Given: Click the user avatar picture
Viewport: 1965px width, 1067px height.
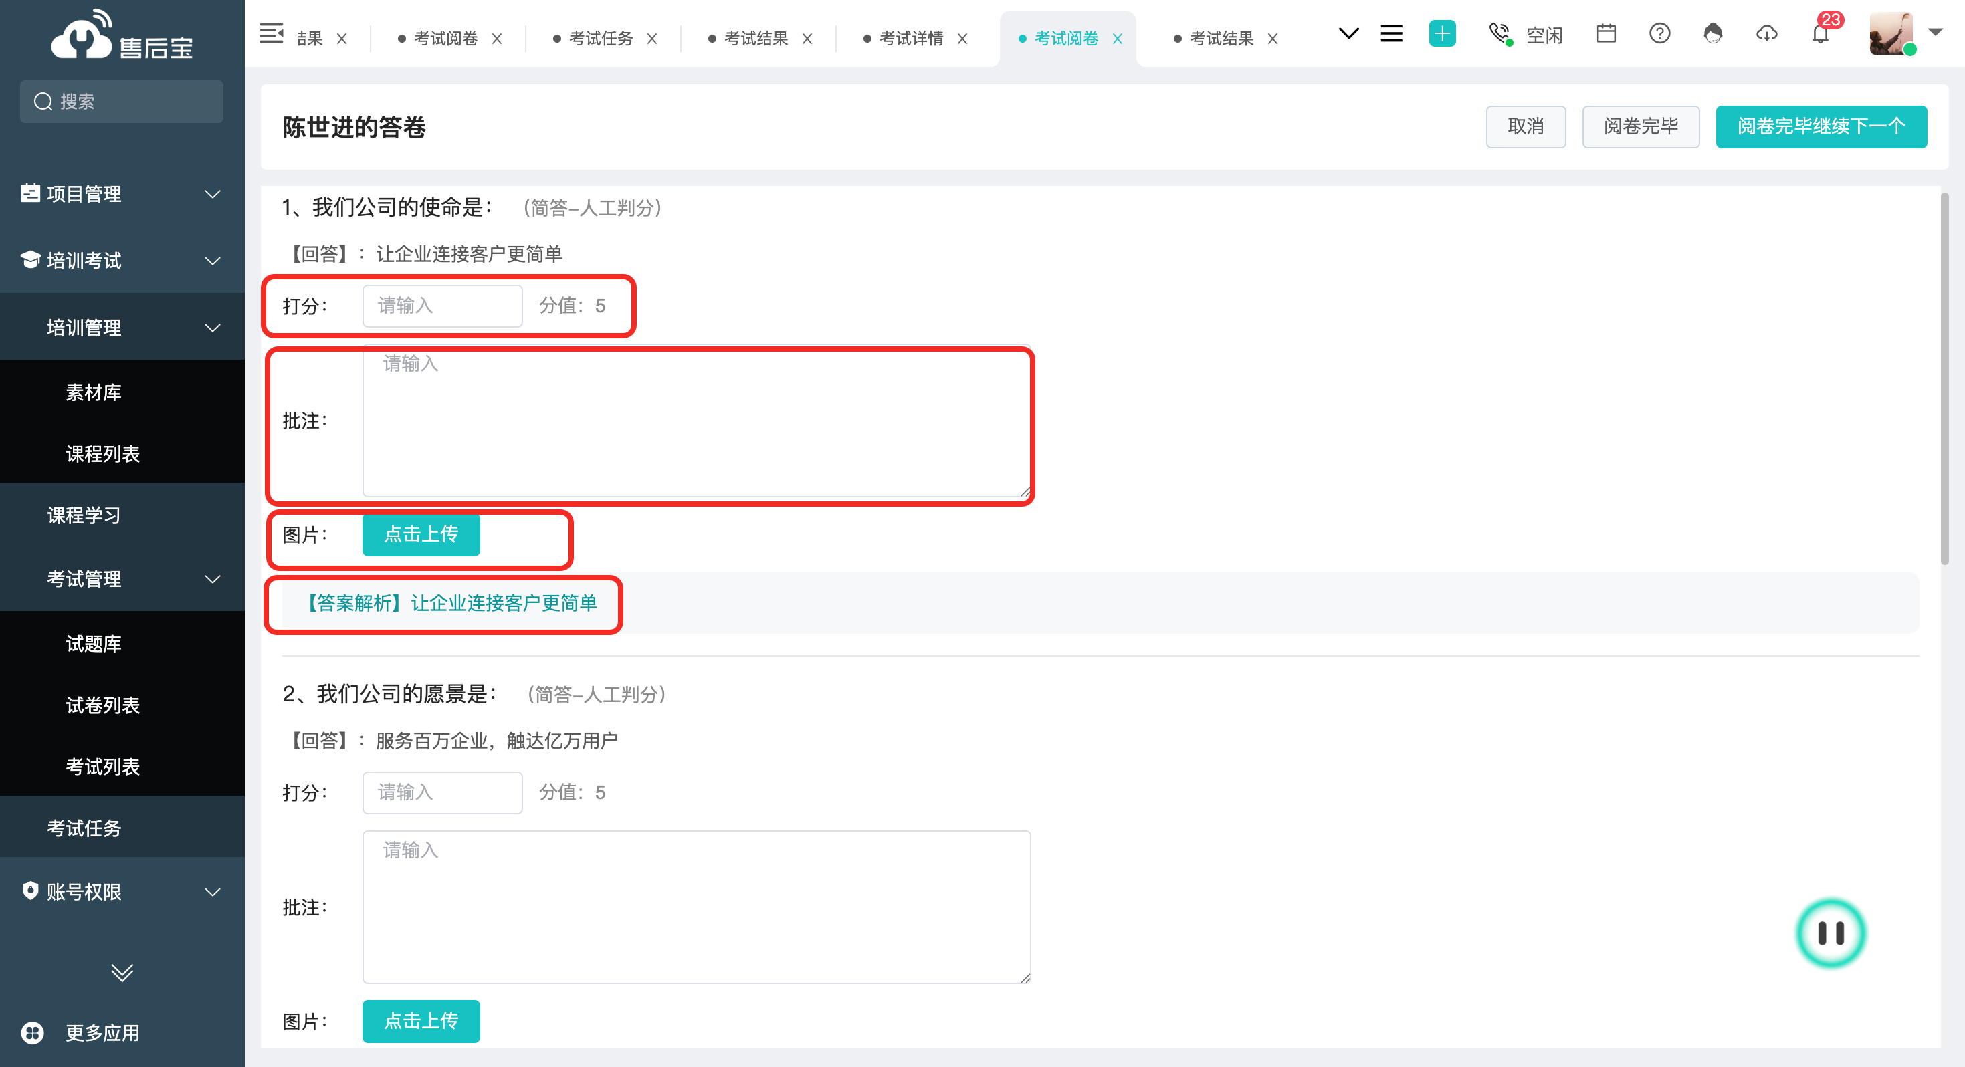Looking at the screenshot, I should [1891, 34].
